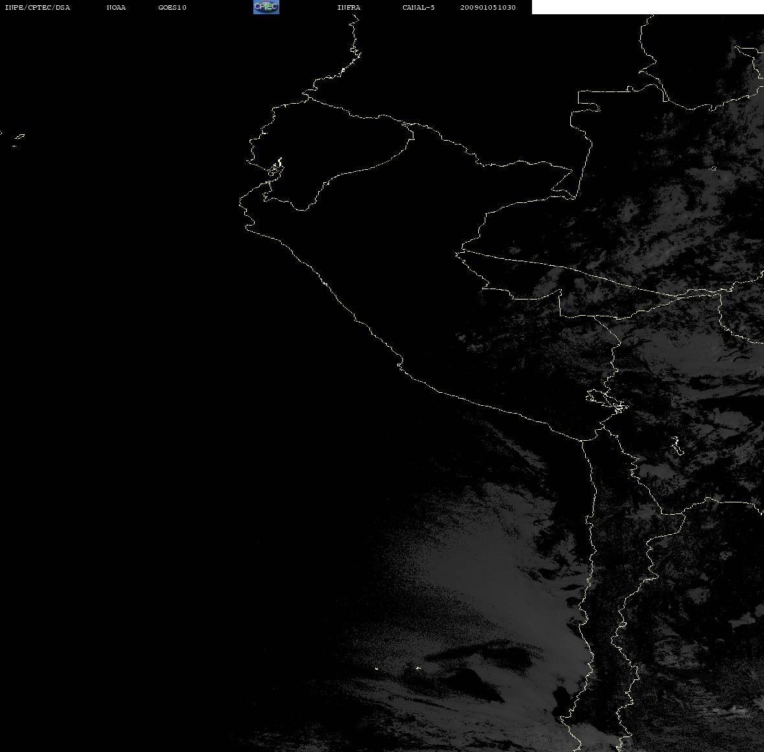
Task: Click the INPE/CPTEC/DSA header text
Action: [38, 7]
